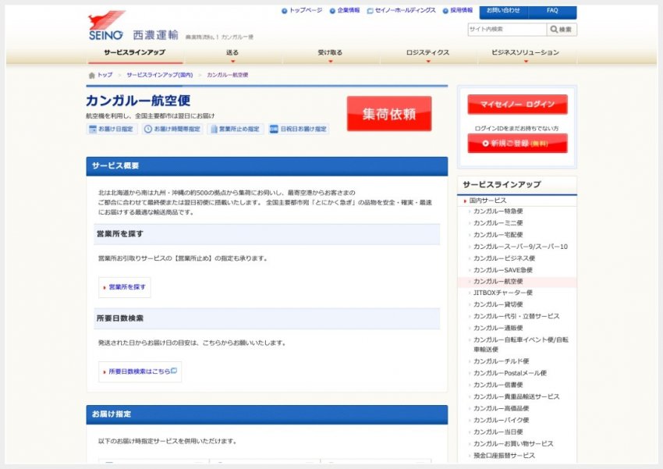Select the サービスラインアップ navigation tab
The image size is (663, 469).
click(134, 53)
